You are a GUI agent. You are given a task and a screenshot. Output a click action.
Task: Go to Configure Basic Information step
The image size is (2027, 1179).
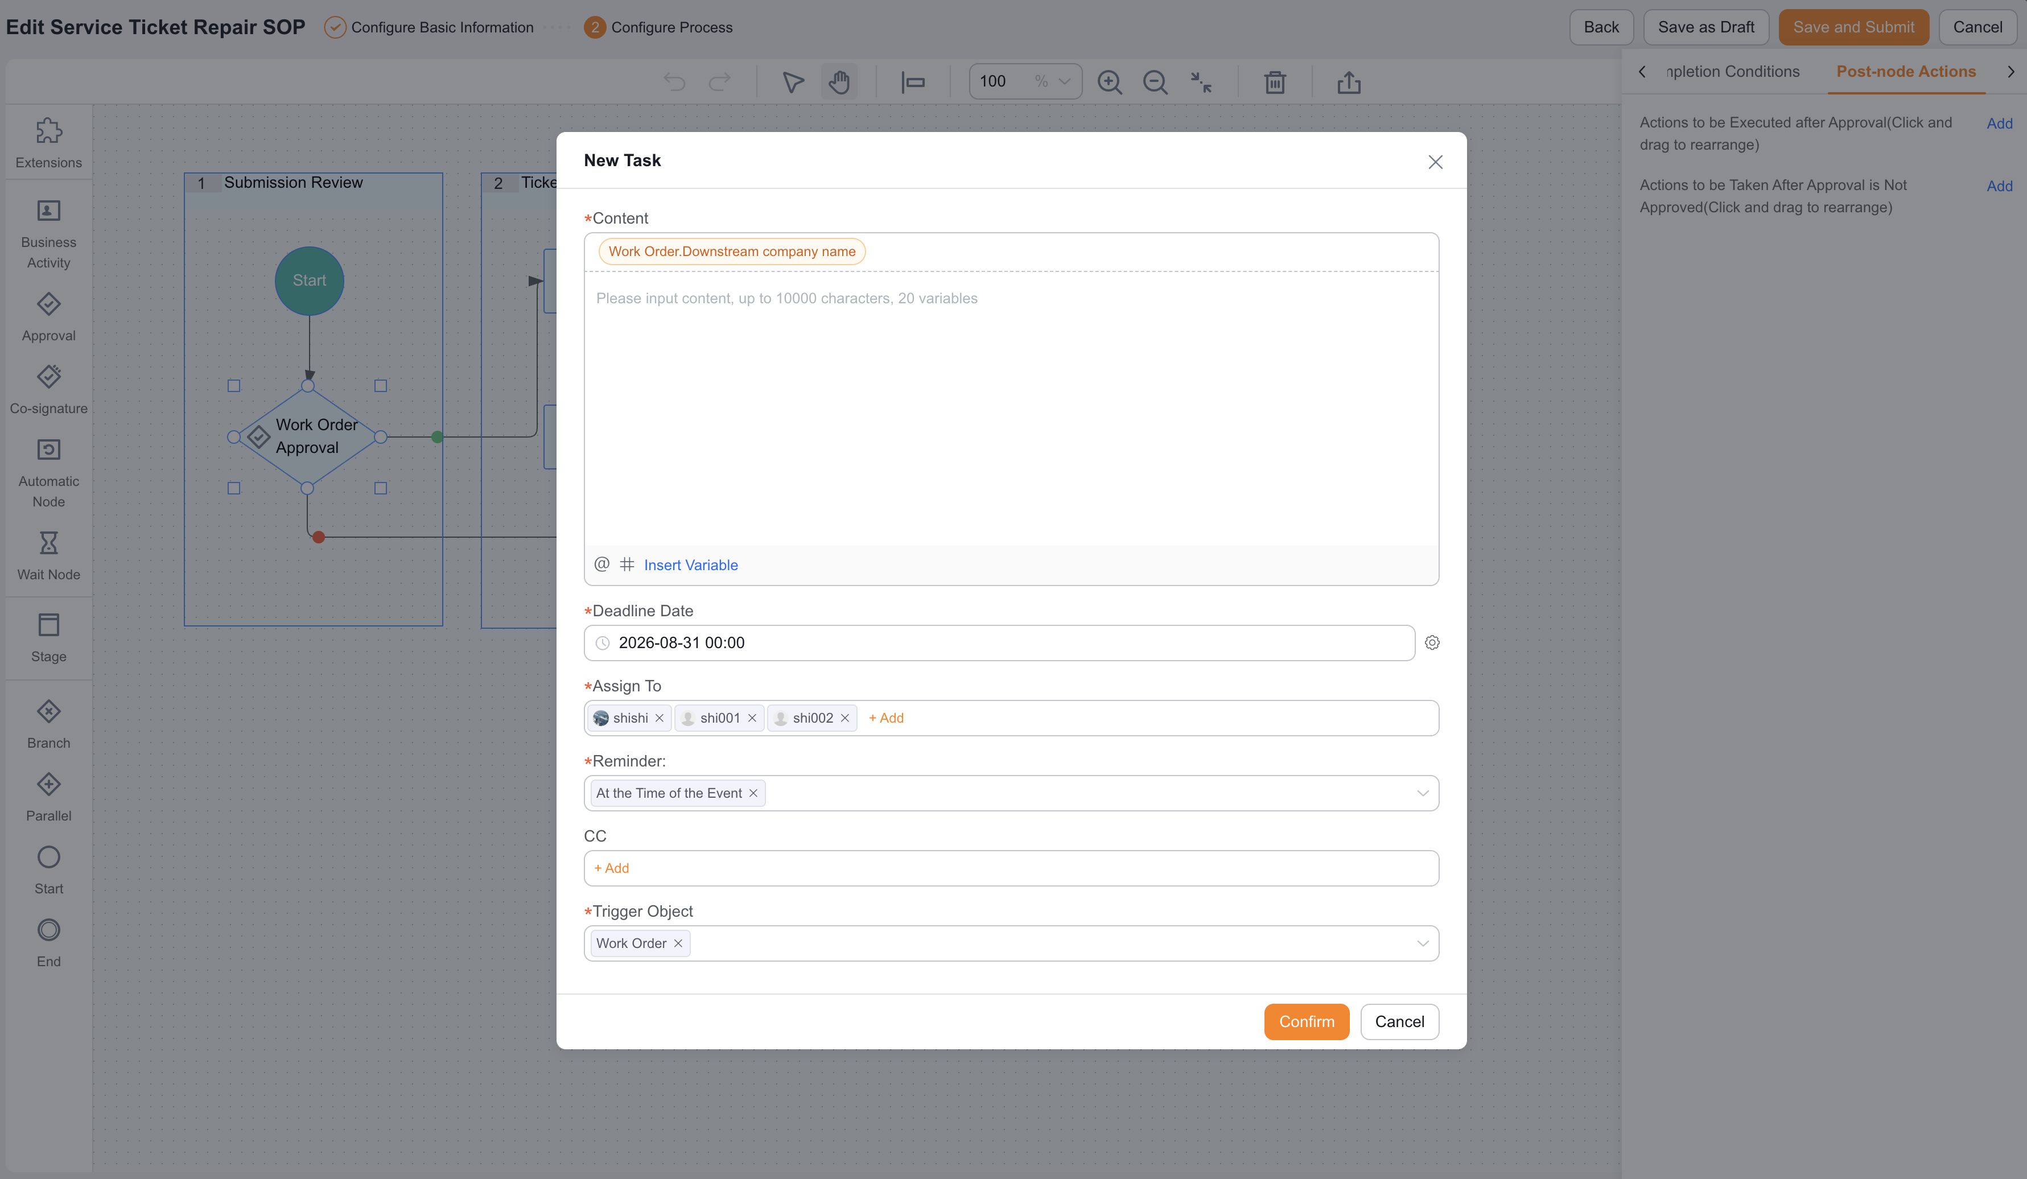(429, 27)
